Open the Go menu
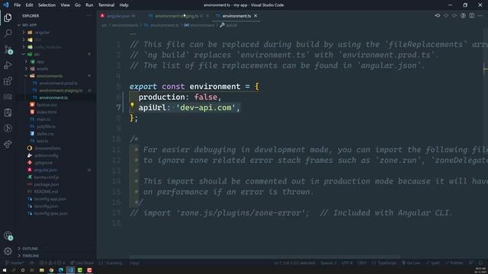 point(78,5)
